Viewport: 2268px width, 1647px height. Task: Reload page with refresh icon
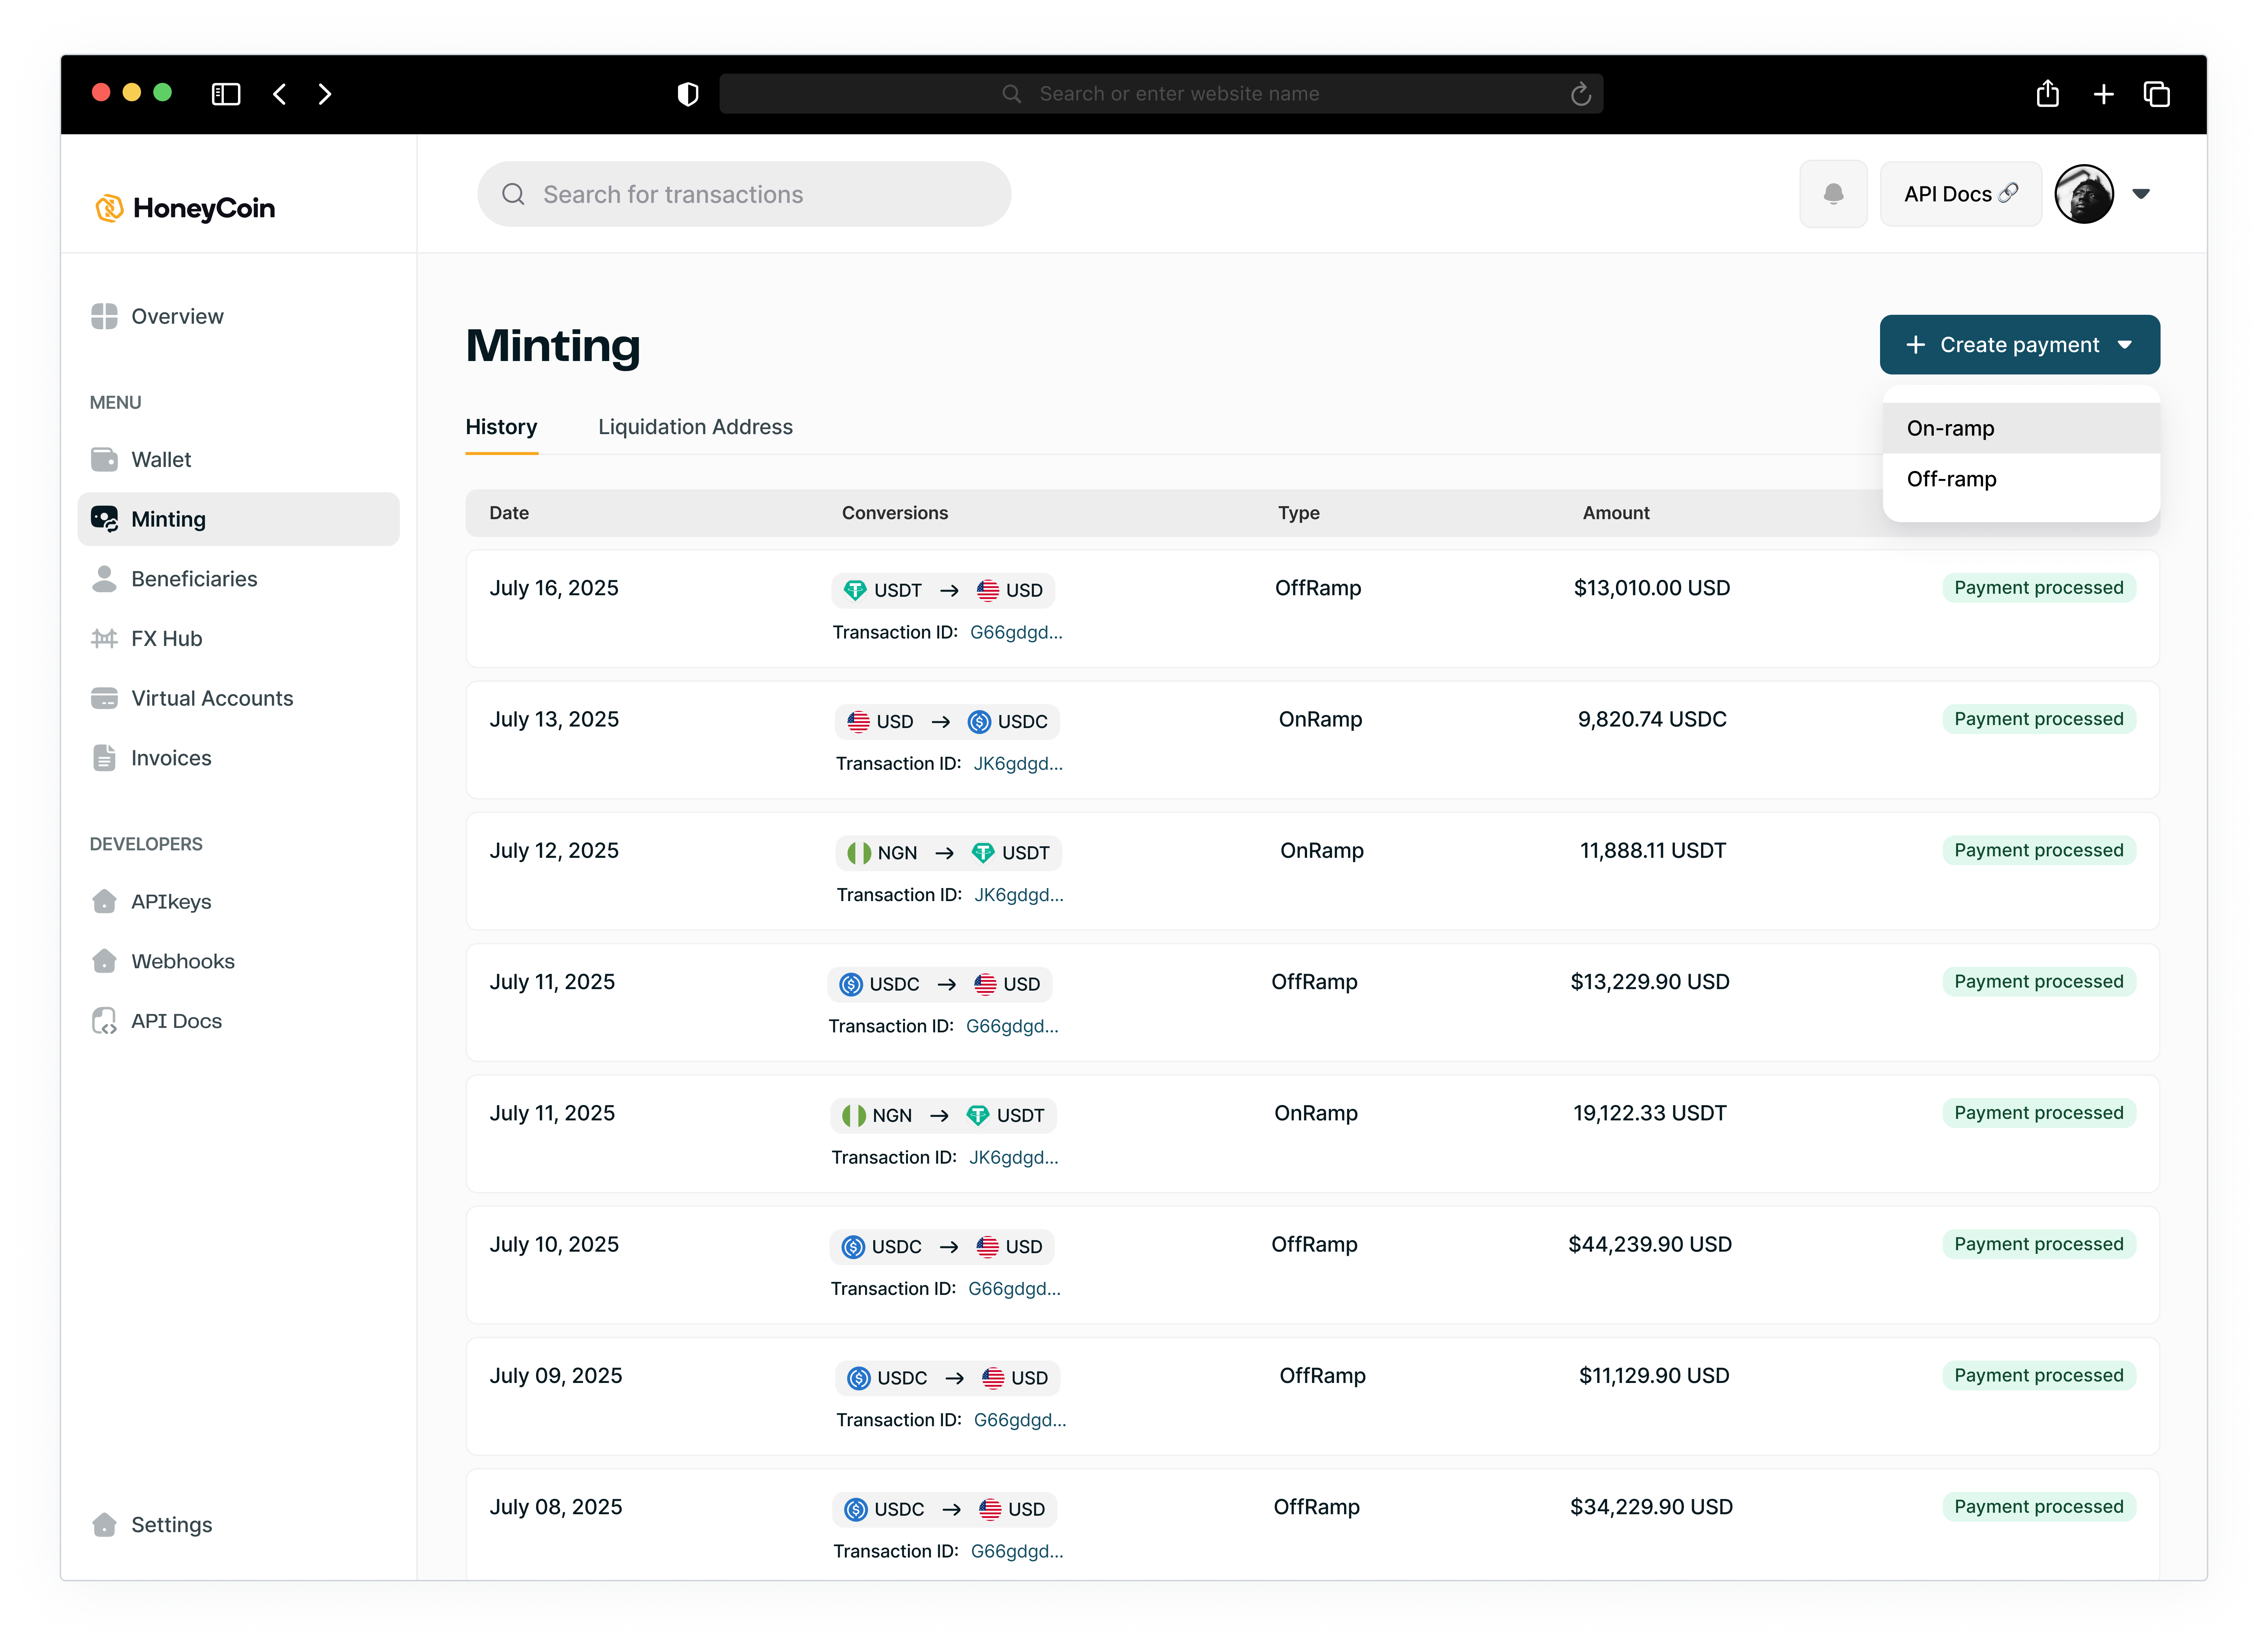tap(1580, 94)
